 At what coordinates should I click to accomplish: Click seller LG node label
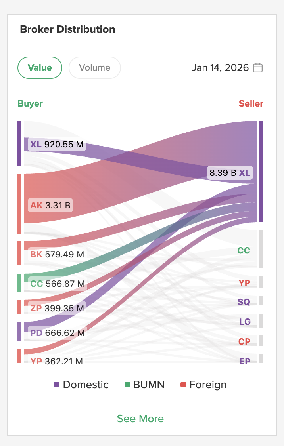pos(245,322)
